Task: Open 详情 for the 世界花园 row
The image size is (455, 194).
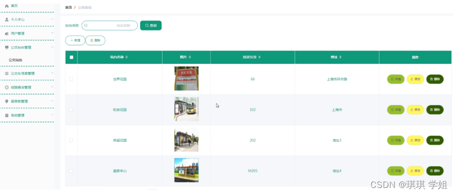Action: pyautogui.click(x=396, y=79)
